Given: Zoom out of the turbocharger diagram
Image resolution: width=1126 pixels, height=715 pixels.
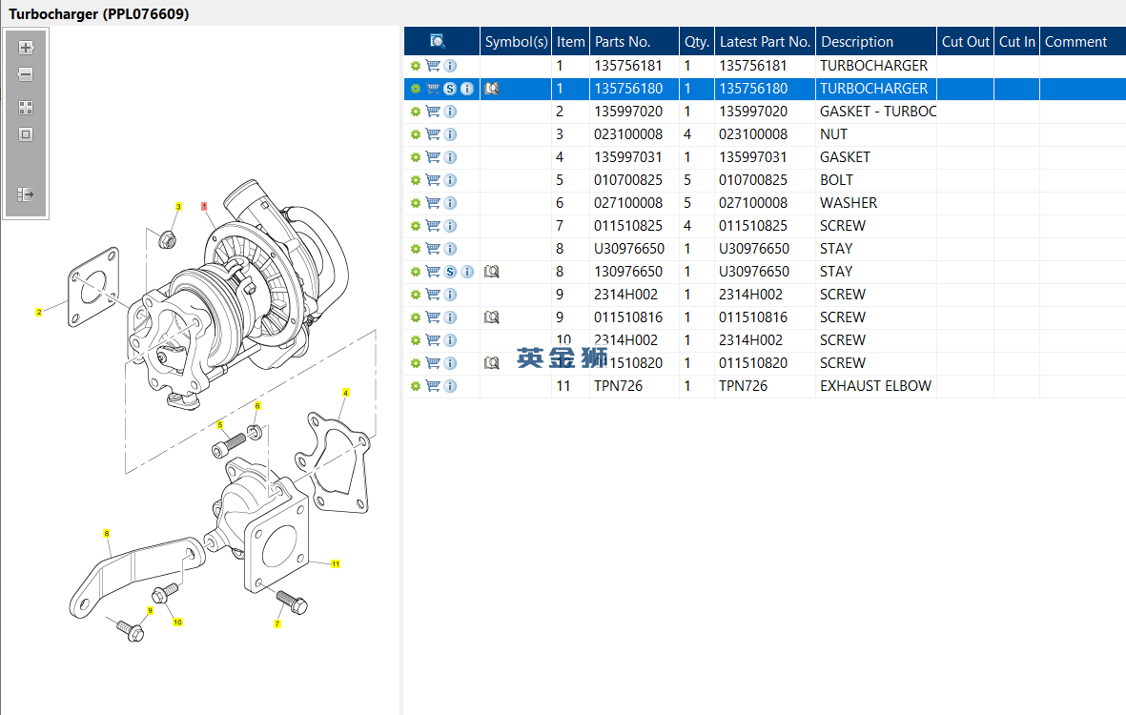Looking at the screenshot, I should pyautogui.click(x=26, y=74).
